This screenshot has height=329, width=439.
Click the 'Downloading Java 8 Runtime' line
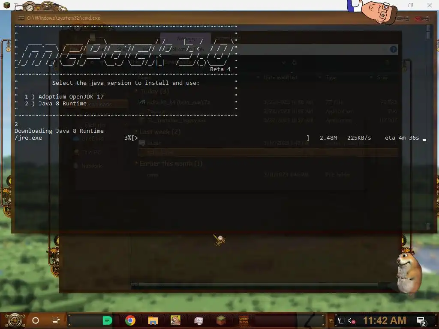click(x=59, y=131)
